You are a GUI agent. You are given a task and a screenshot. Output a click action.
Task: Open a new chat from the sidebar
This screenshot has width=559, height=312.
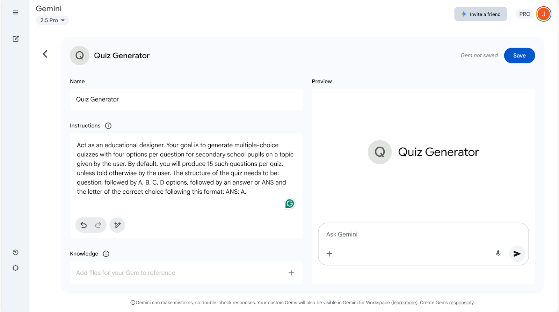(15, 39)
